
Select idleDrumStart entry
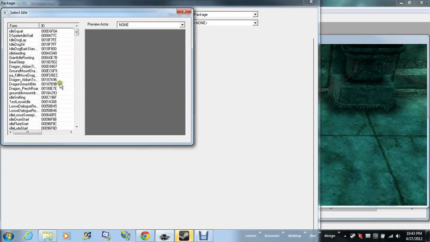pyautogui.click(x=19, y=119)
